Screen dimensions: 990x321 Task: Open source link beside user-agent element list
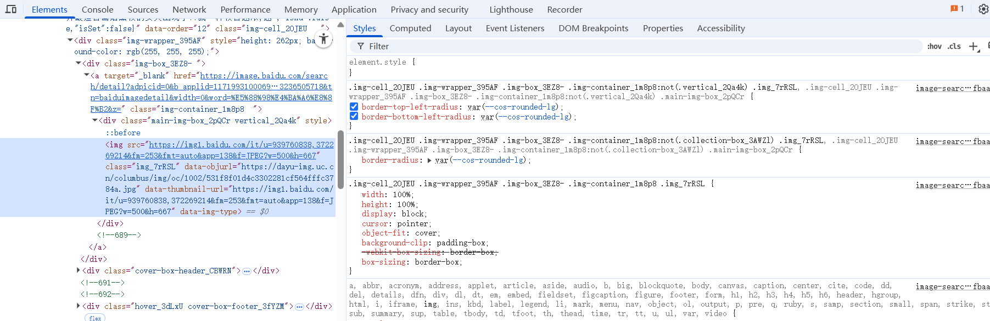click(953, 286)
